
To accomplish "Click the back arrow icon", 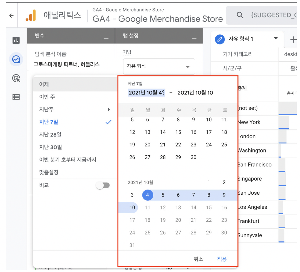I will click(11, 16).
